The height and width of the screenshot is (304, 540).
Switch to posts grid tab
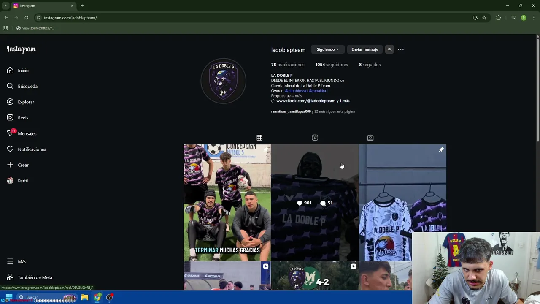259,138
